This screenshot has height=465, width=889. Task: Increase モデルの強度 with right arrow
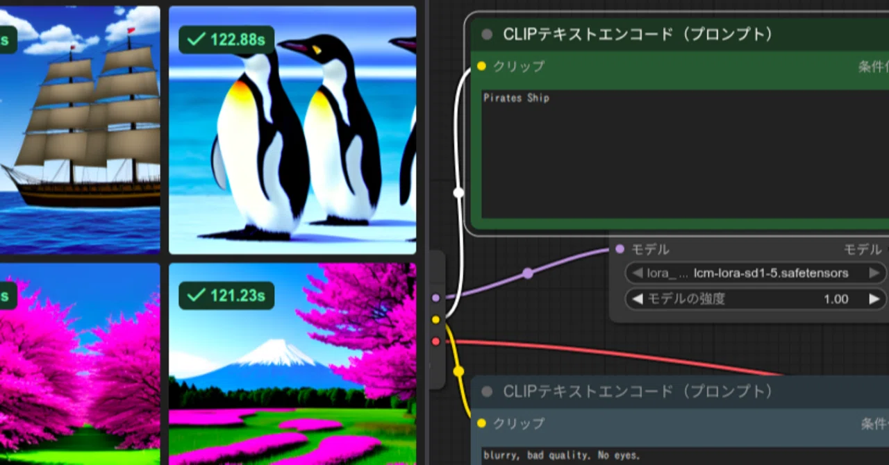pyautogui.click(x=875, y=299)
